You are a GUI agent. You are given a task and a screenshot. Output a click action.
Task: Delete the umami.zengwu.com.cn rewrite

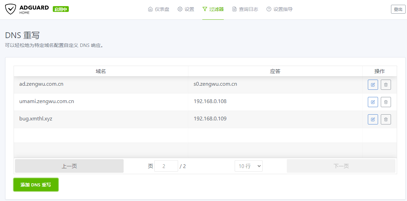pos(386,102)
